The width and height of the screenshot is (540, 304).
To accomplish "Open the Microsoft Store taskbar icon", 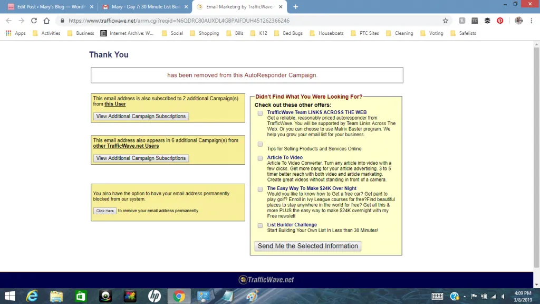I will click(x=81, y=296).
